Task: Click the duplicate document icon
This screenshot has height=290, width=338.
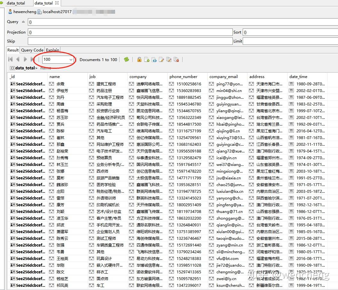Action: [169, 59]
